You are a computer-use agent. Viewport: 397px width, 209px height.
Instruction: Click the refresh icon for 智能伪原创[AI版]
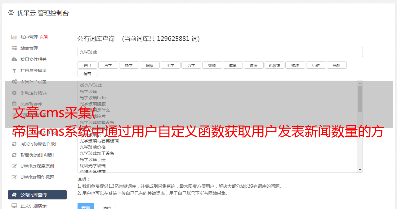coord(14,155)
